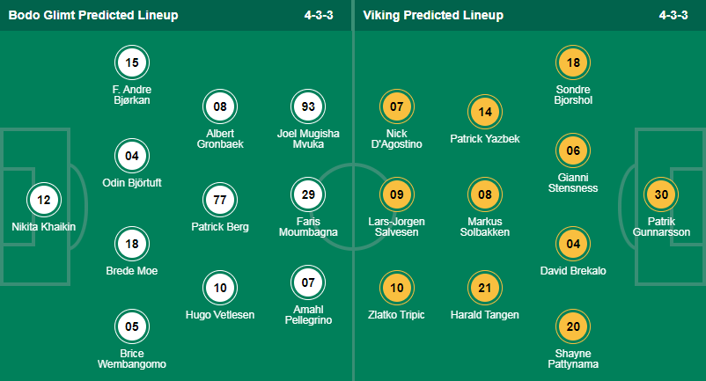
Task: Click the Zlatko Tripic name label
Action: (x=397, y=315)
